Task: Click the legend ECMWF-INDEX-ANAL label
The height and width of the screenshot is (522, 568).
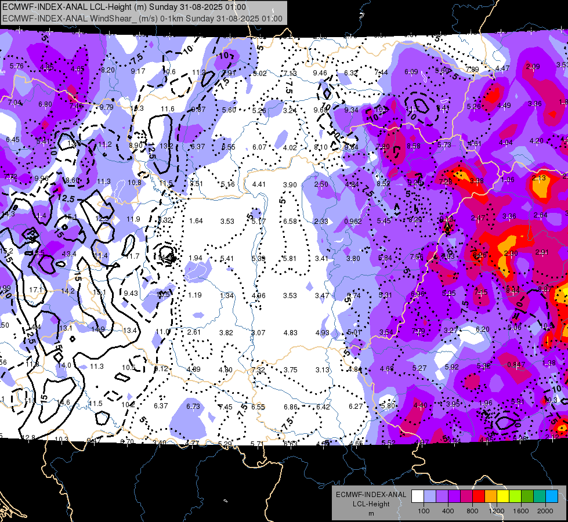Action: pyautogui.click(x=371, y=495)
